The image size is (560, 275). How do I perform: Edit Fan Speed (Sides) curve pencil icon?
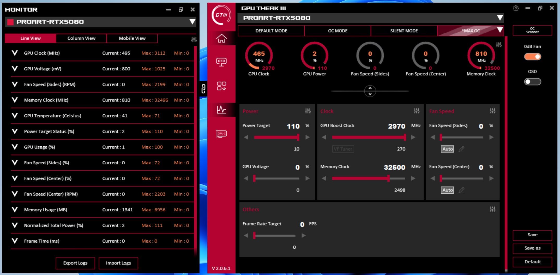point(461,149)
